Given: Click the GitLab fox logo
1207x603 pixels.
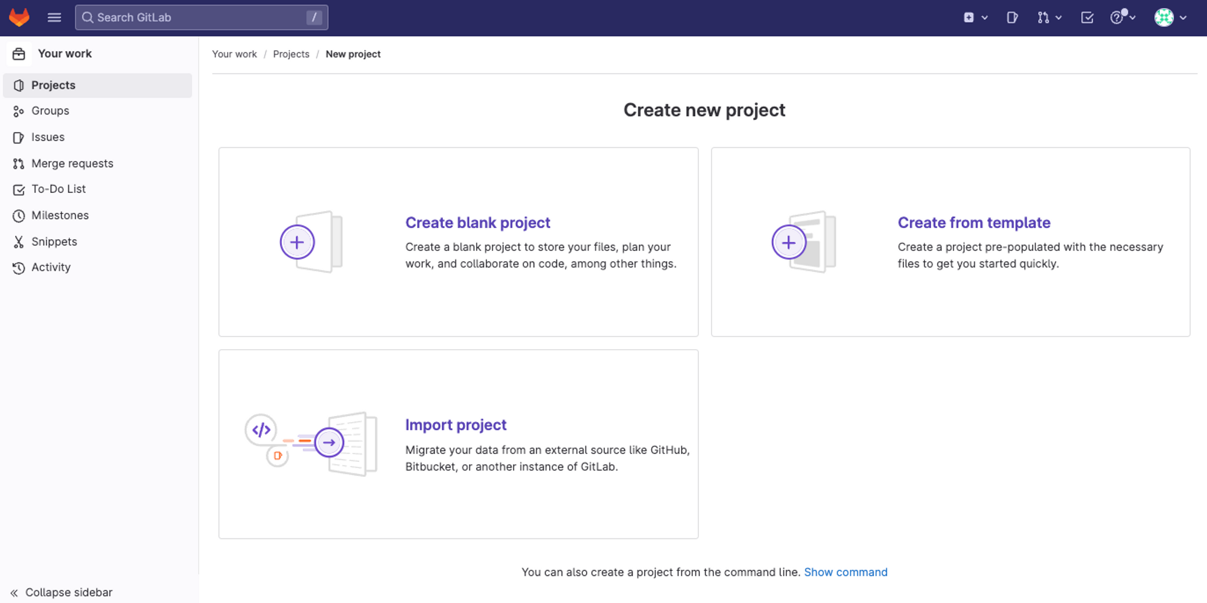Looking at the screenshot, I should point(19,17).
